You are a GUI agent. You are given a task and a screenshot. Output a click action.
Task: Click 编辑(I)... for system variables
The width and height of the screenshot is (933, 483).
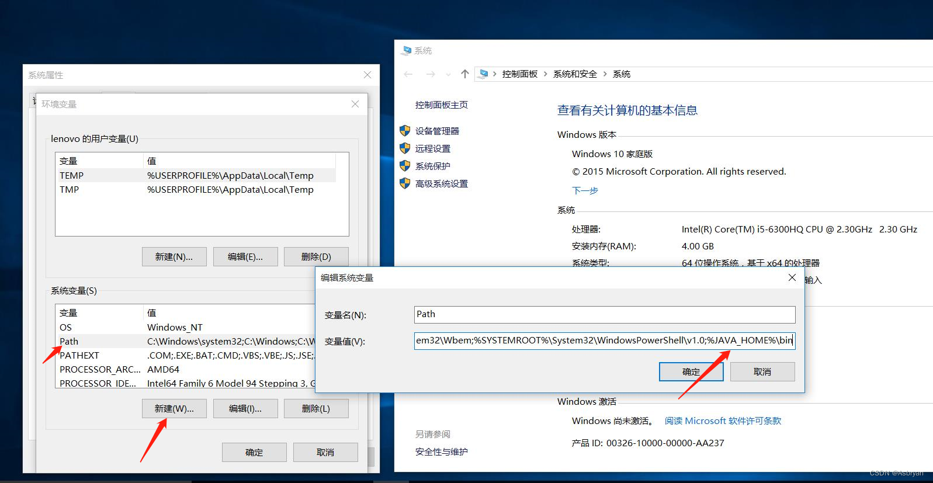tap(245, 408)
